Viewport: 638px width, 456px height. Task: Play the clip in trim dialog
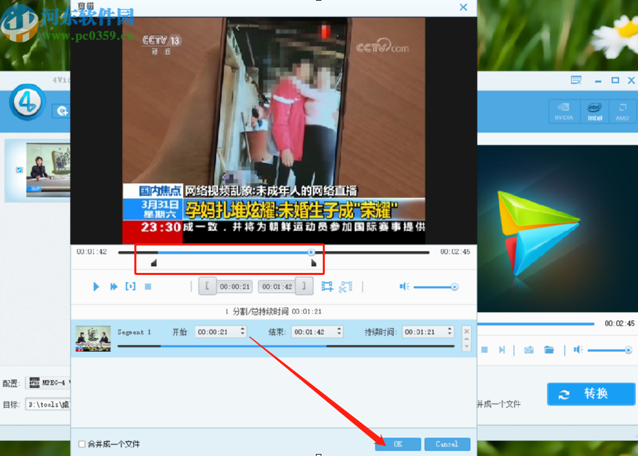coord(96,287)
